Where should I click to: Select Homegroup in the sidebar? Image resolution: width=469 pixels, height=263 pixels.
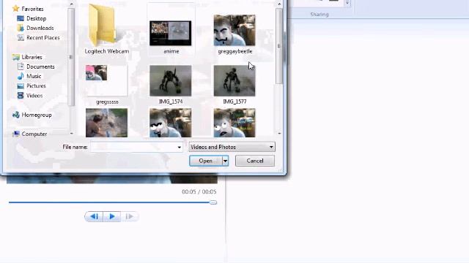click(37, 115)
